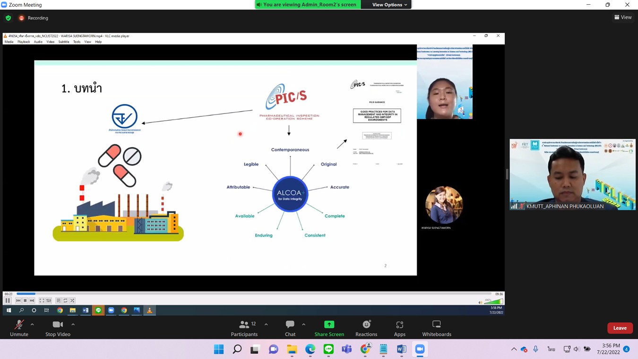Change the layout with View button
The image size is (638, 359).
[x=623, y=18]
